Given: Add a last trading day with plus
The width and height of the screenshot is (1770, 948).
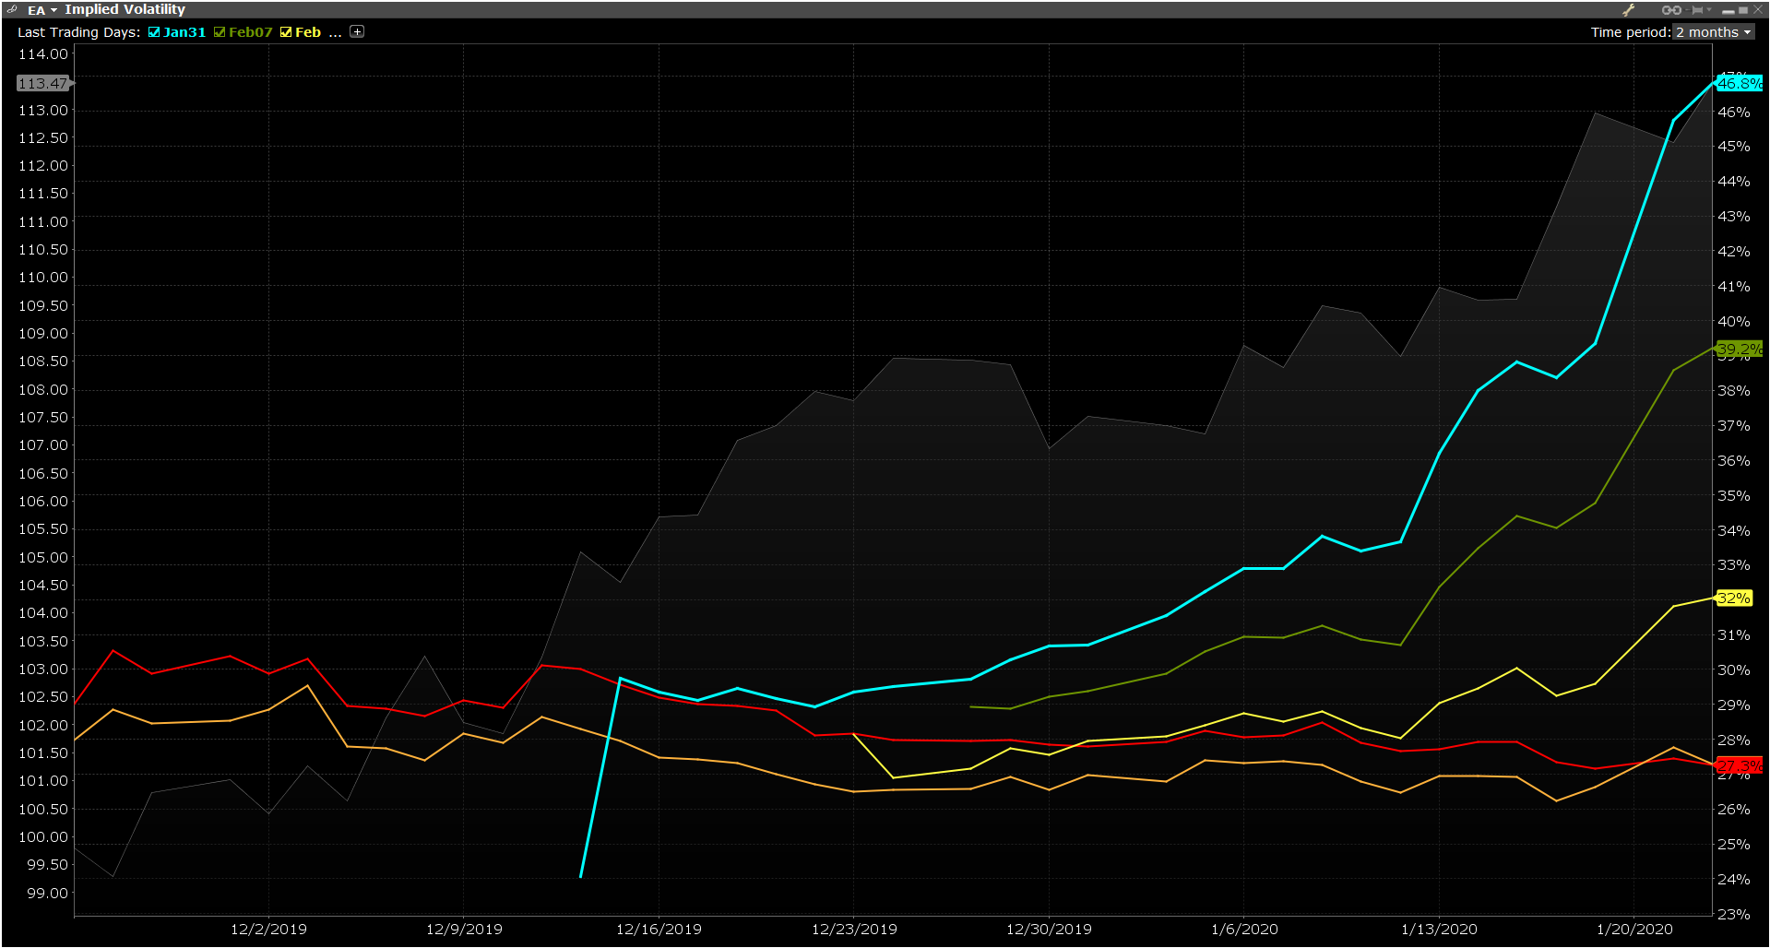Looking at the screenshot, I should pos(357,31).
